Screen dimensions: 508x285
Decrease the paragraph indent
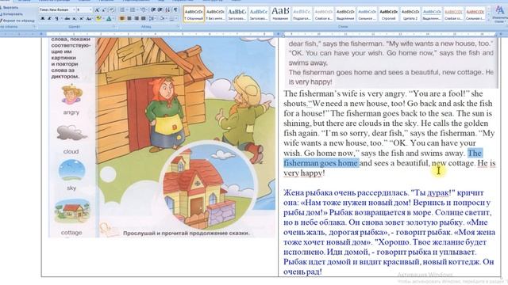coord(153,10)
